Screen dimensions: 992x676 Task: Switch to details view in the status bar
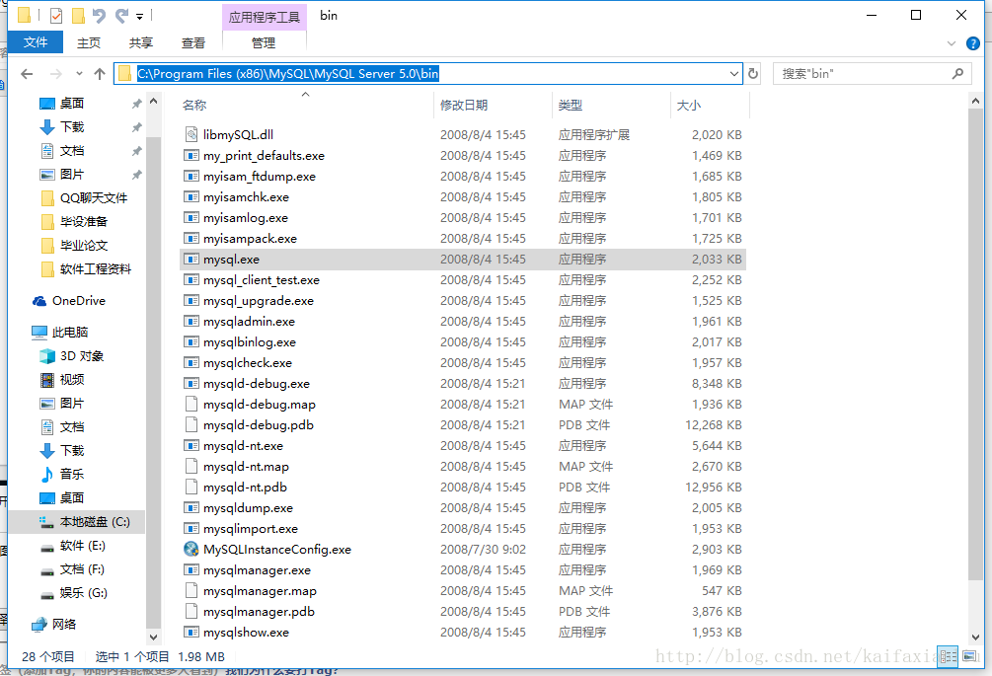(948, 656)
